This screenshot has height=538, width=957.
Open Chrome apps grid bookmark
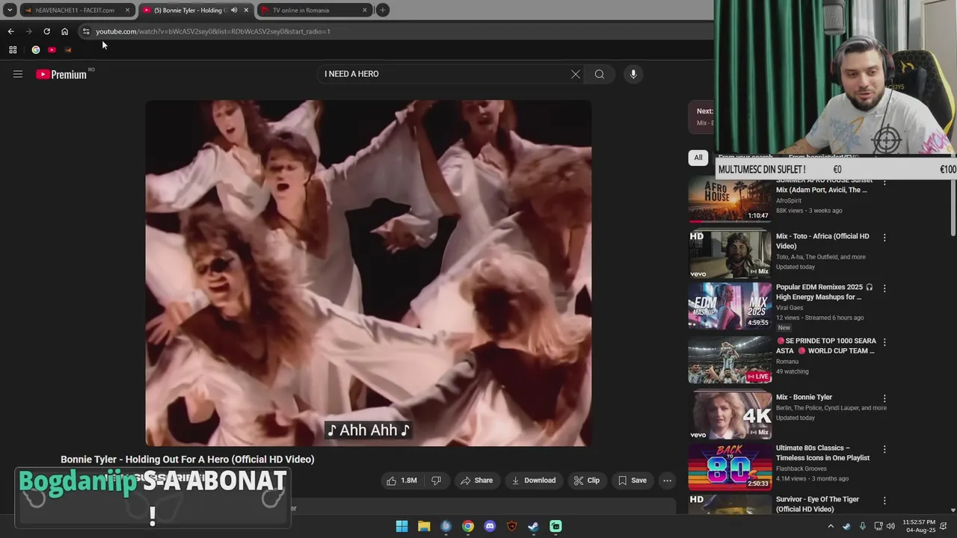pos(13,50)
